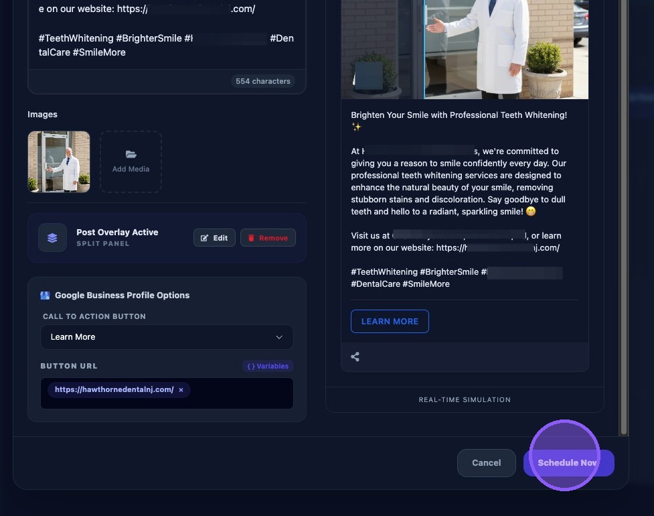654x516 pixels.
Task: Insert Variables in button URL
Action: (x=268, y=366)
